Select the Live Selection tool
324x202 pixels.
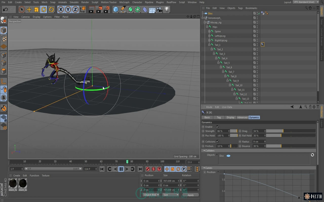[22, 10]
